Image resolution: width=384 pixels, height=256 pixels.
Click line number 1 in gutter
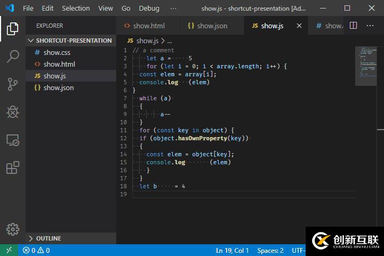[x=125, y=50]
